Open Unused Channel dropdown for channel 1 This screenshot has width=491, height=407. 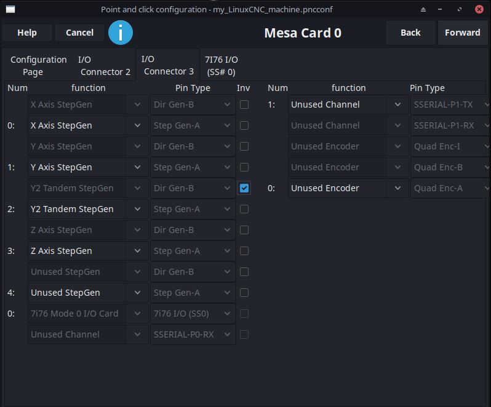[x=348, y=105]
